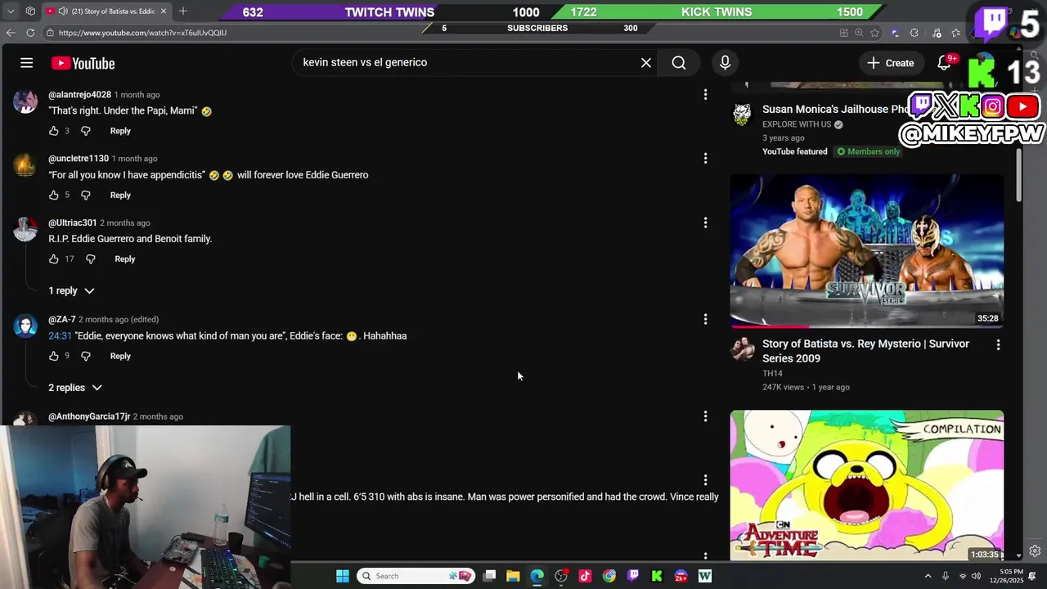Open the @uncletre1130 channel link
The height and width of the screenshot is (589, 1047).
(x=79, y=159)
